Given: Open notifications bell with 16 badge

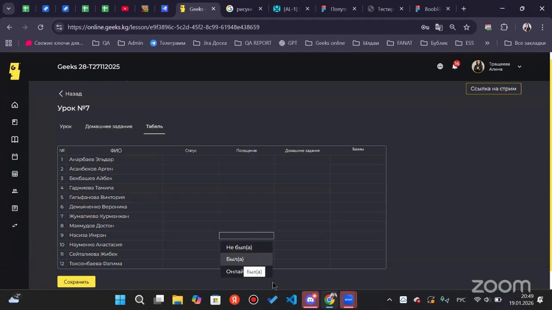Looking at the screenshot, I should 455,66.
